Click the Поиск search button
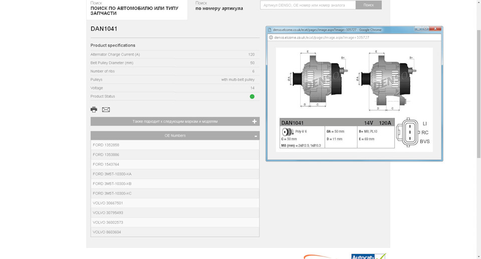Viewport: 481px width, 259px height. [x=368, y=5]
